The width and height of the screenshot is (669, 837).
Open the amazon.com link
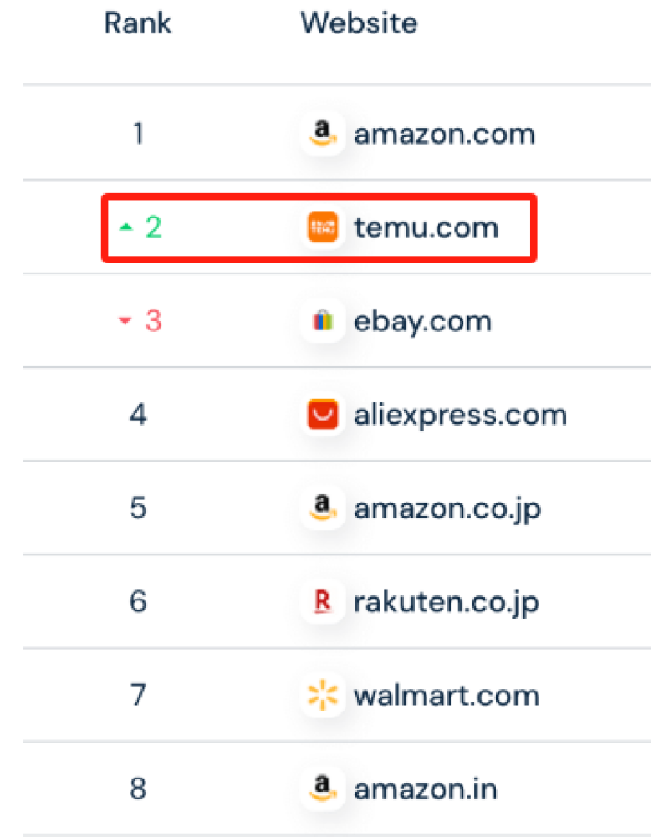click(444, 134)
